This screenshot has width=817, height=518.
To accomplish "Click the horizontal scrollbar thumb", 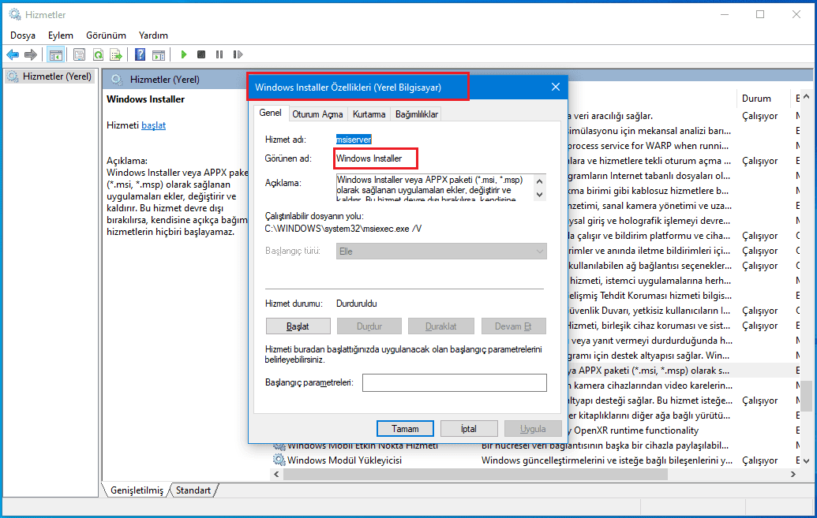I will click(475, 475).
